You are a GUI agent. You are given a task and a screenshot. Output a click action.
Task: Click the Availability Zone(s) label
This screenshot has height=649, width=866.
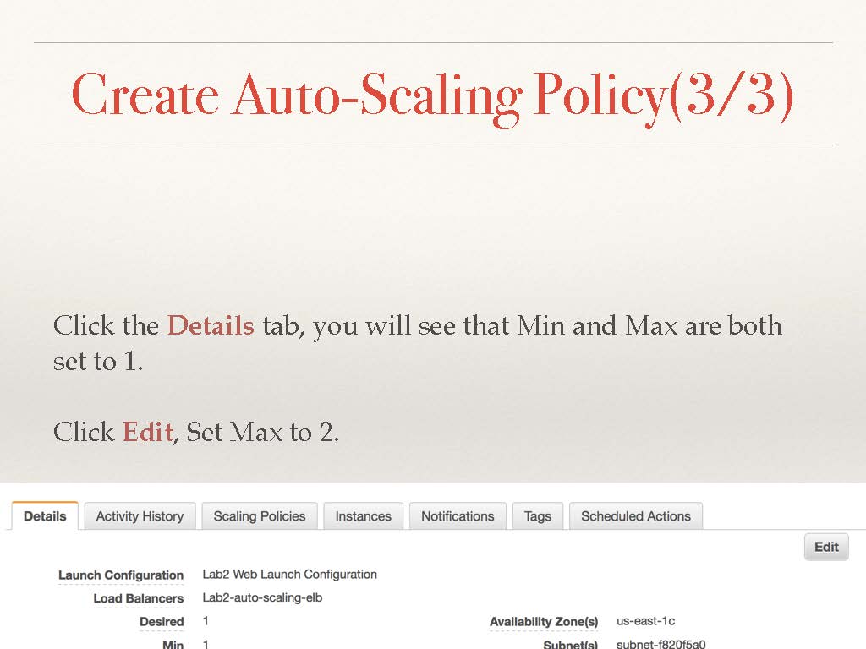point(544,622)
